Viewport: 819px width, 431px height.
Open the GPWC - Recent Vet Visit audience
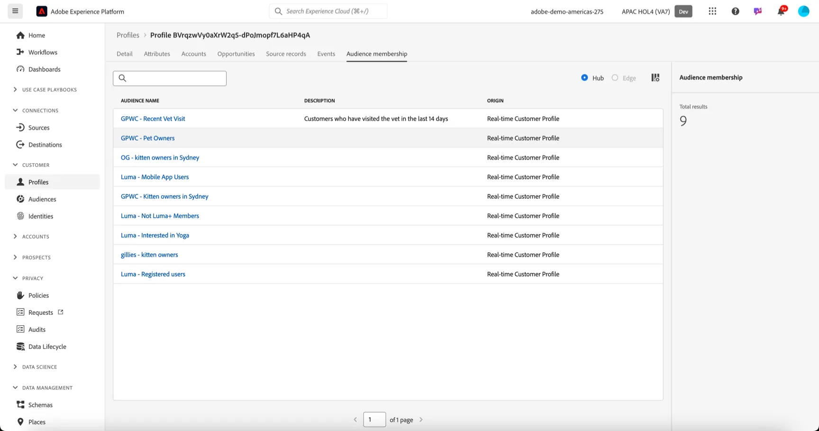(x=153, y=119)
